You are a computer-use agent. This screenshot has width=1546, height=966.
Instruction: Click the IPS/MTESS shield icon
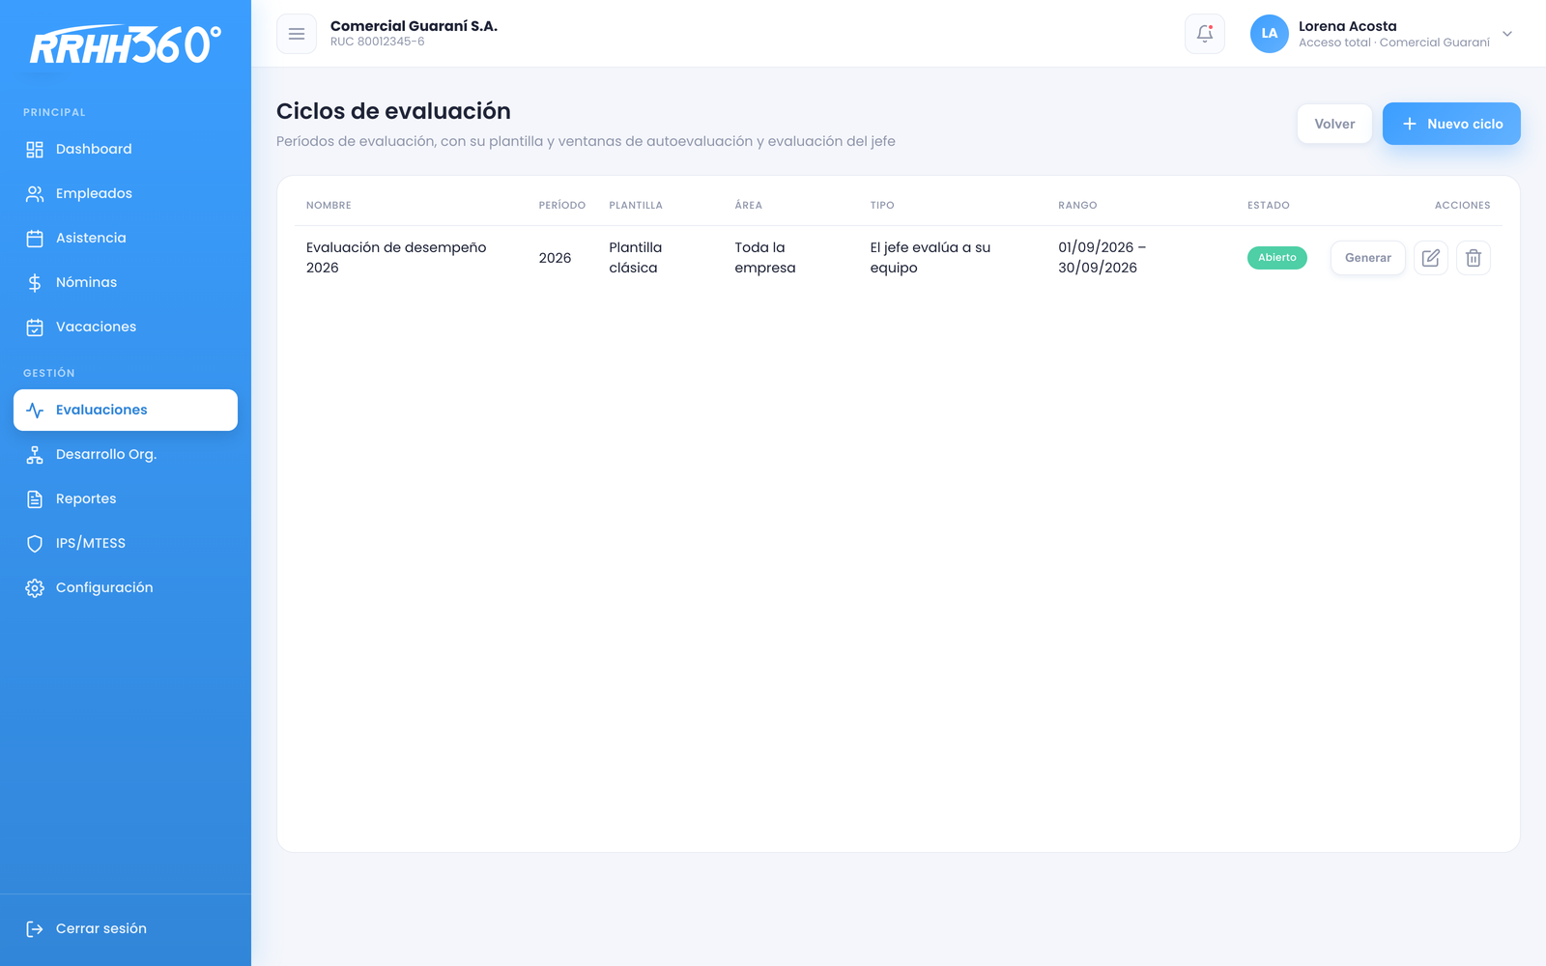(x=35, y=543)
